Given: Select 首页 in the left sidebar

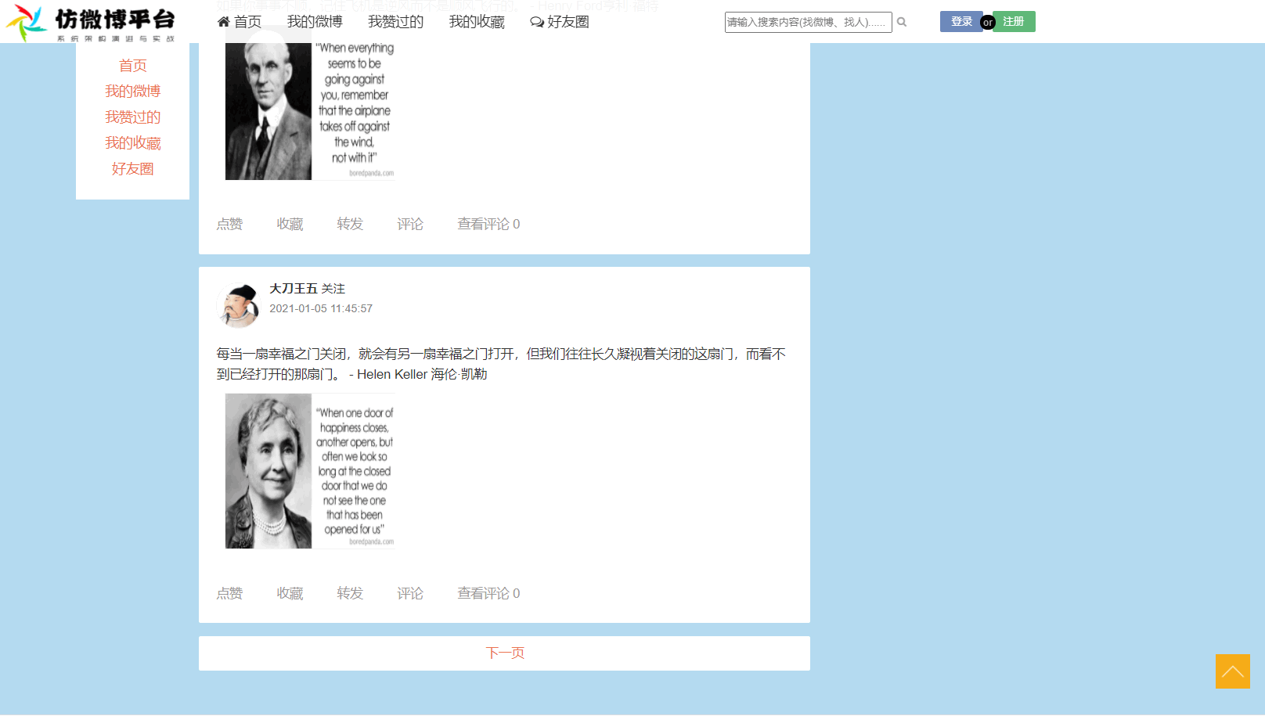Looking at the screenshot, I should coord(133,66).
